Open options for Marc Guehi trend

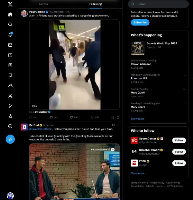click(x=184, y=90)
